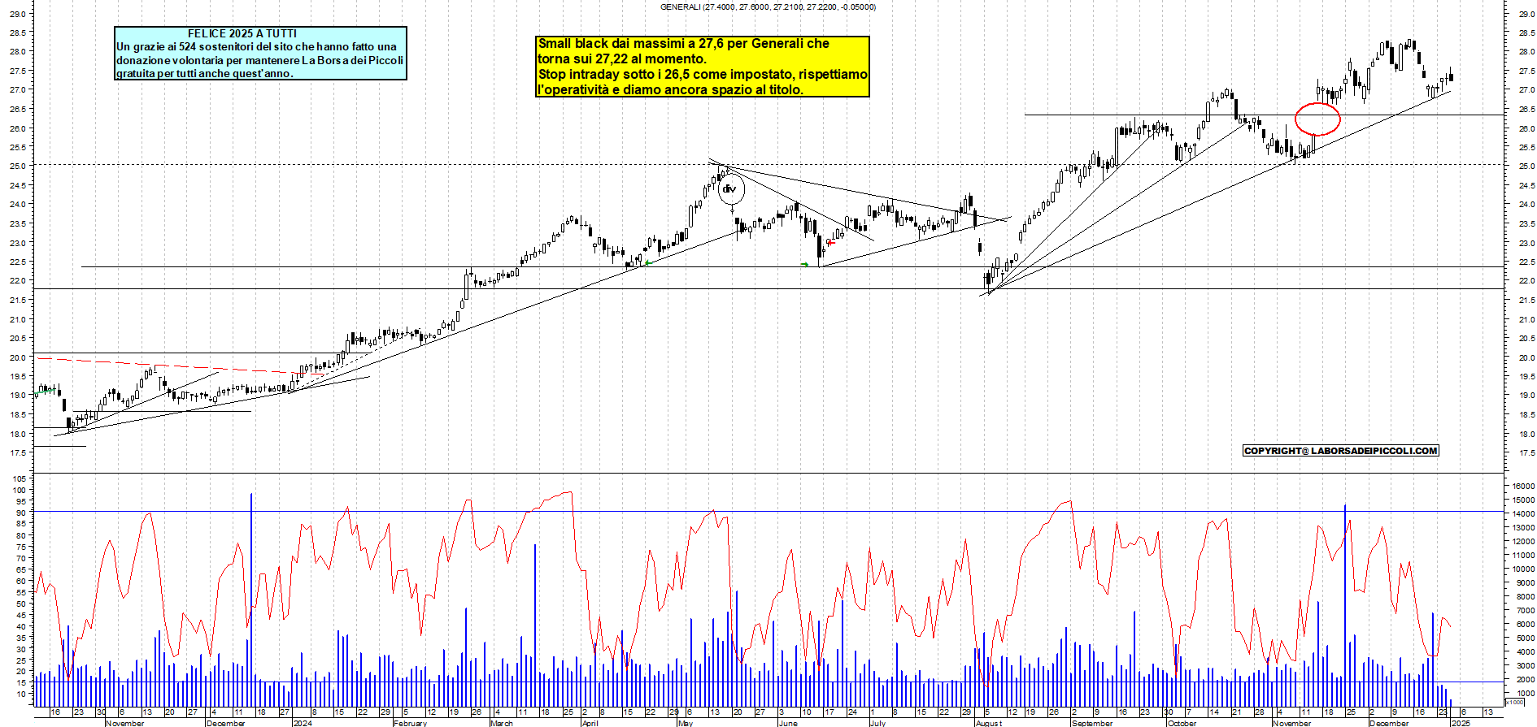Click 'gratuita per tutti anche quest'anno.' line
Screen dimensions: 1537x727
(x=205, y=73)
